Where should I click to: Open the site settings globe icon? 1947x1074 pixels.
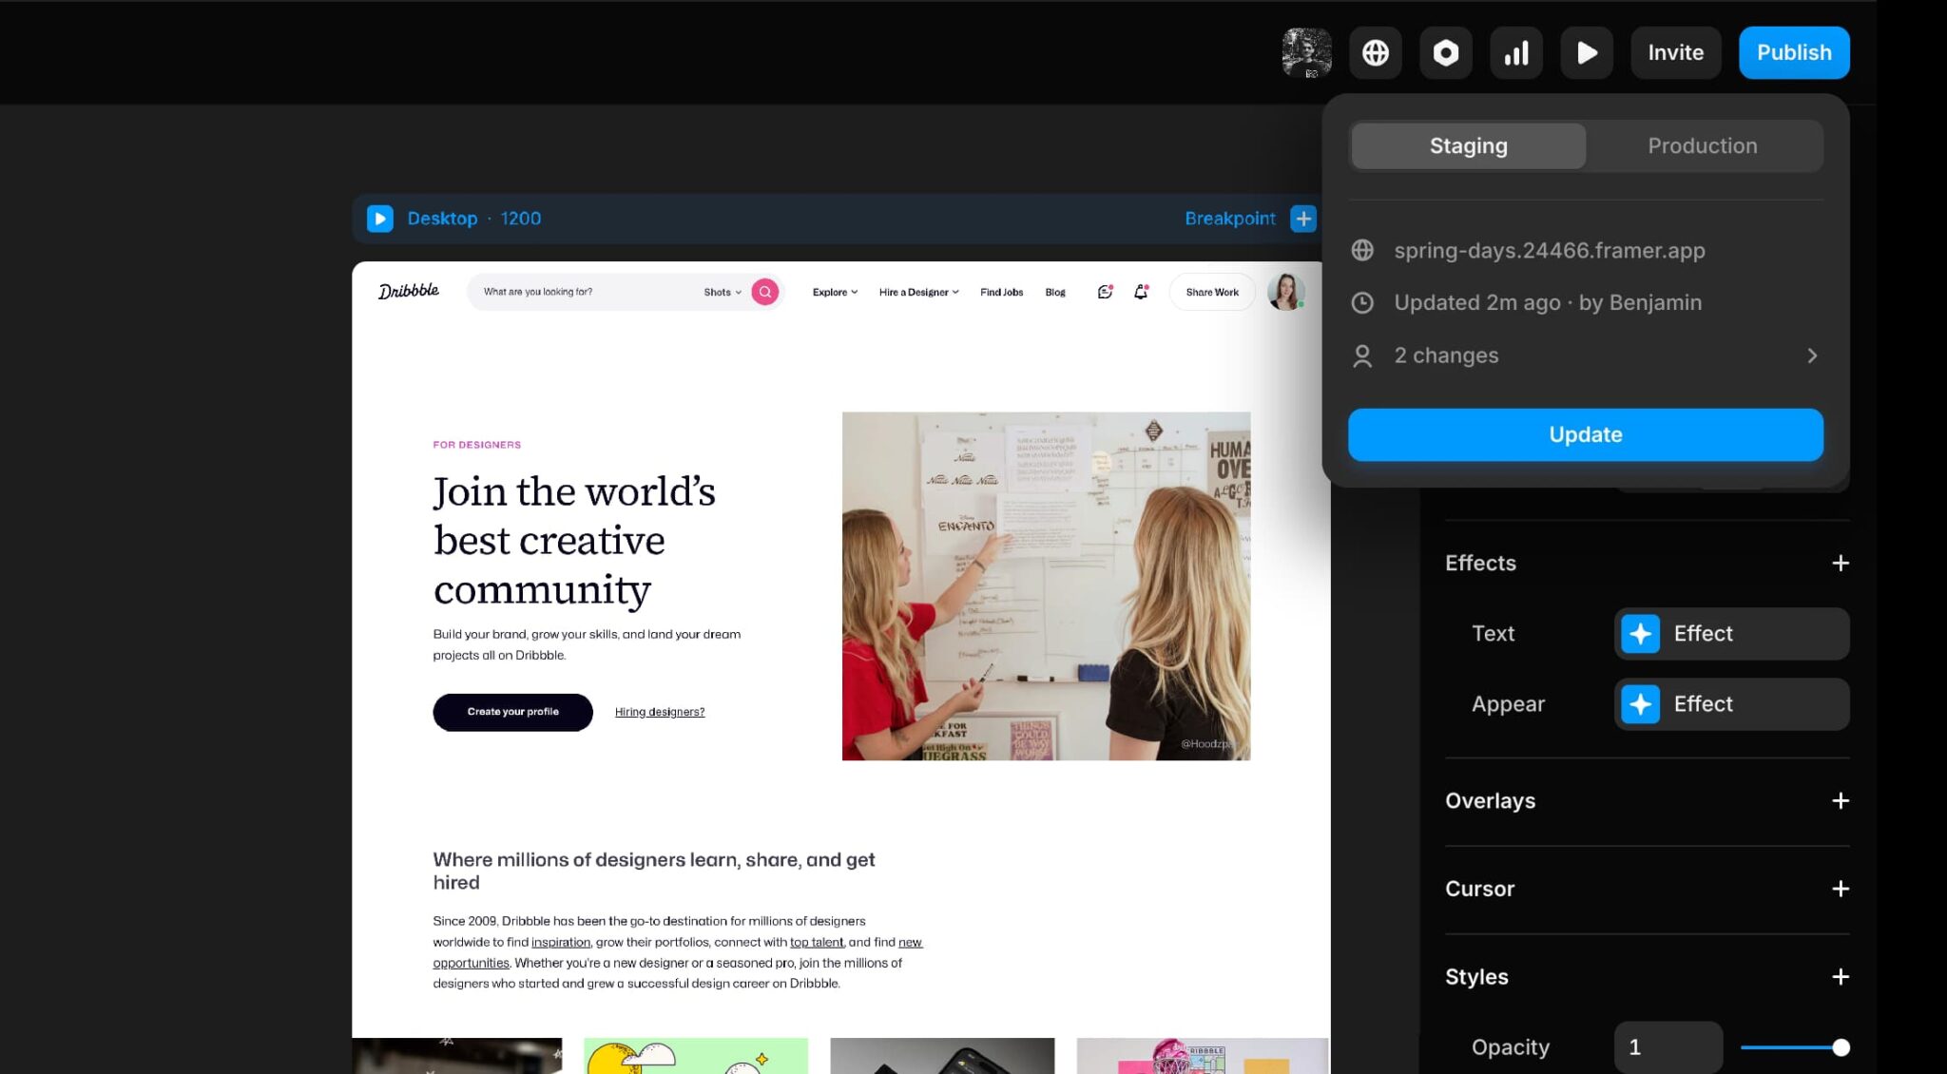tap(1375, 52)
